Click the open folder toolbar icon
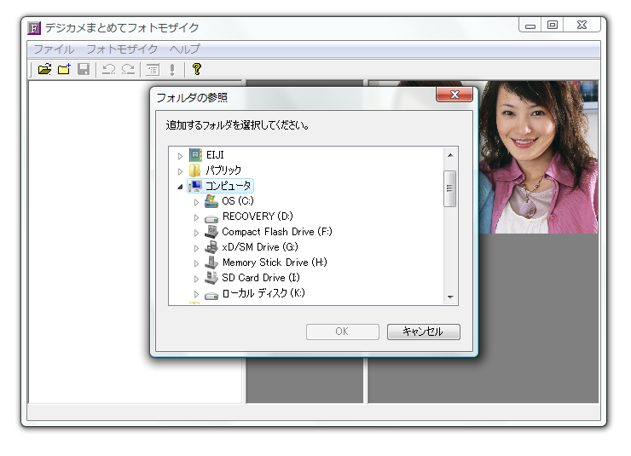631x456 pixels. point(44,69)
